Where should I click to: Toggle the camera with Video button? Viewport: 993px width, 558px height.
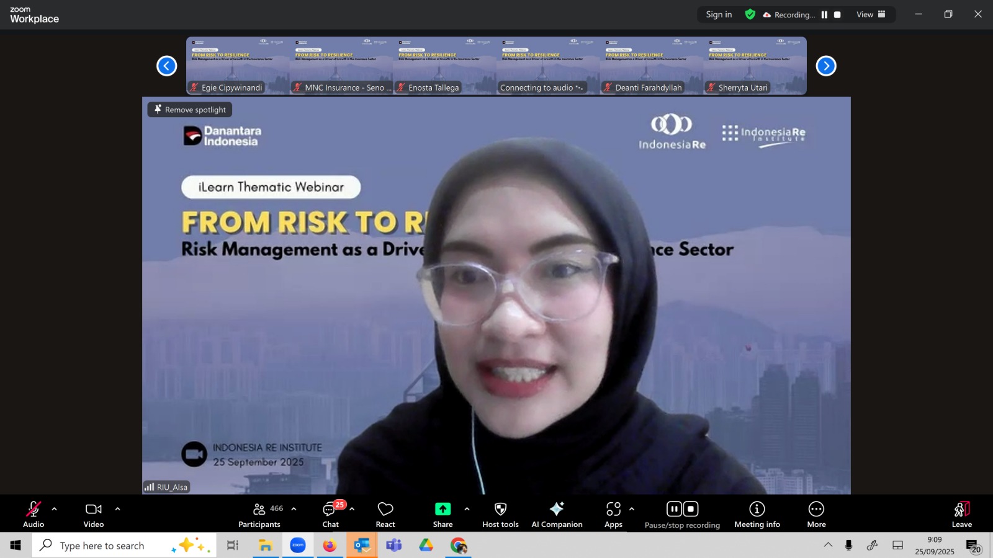(94, 515)
